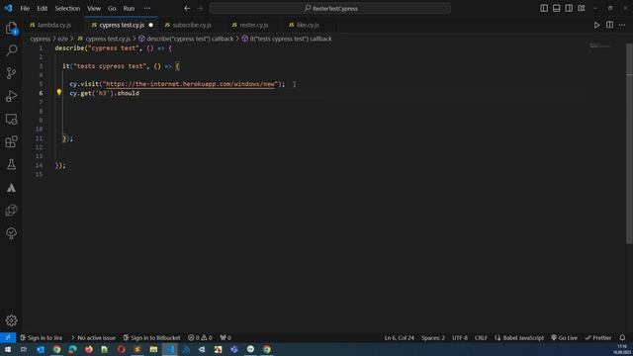This screenshot has height=356, width=633.
Task: Click the remote window indicator in status bar
Action: pos(8,337)
